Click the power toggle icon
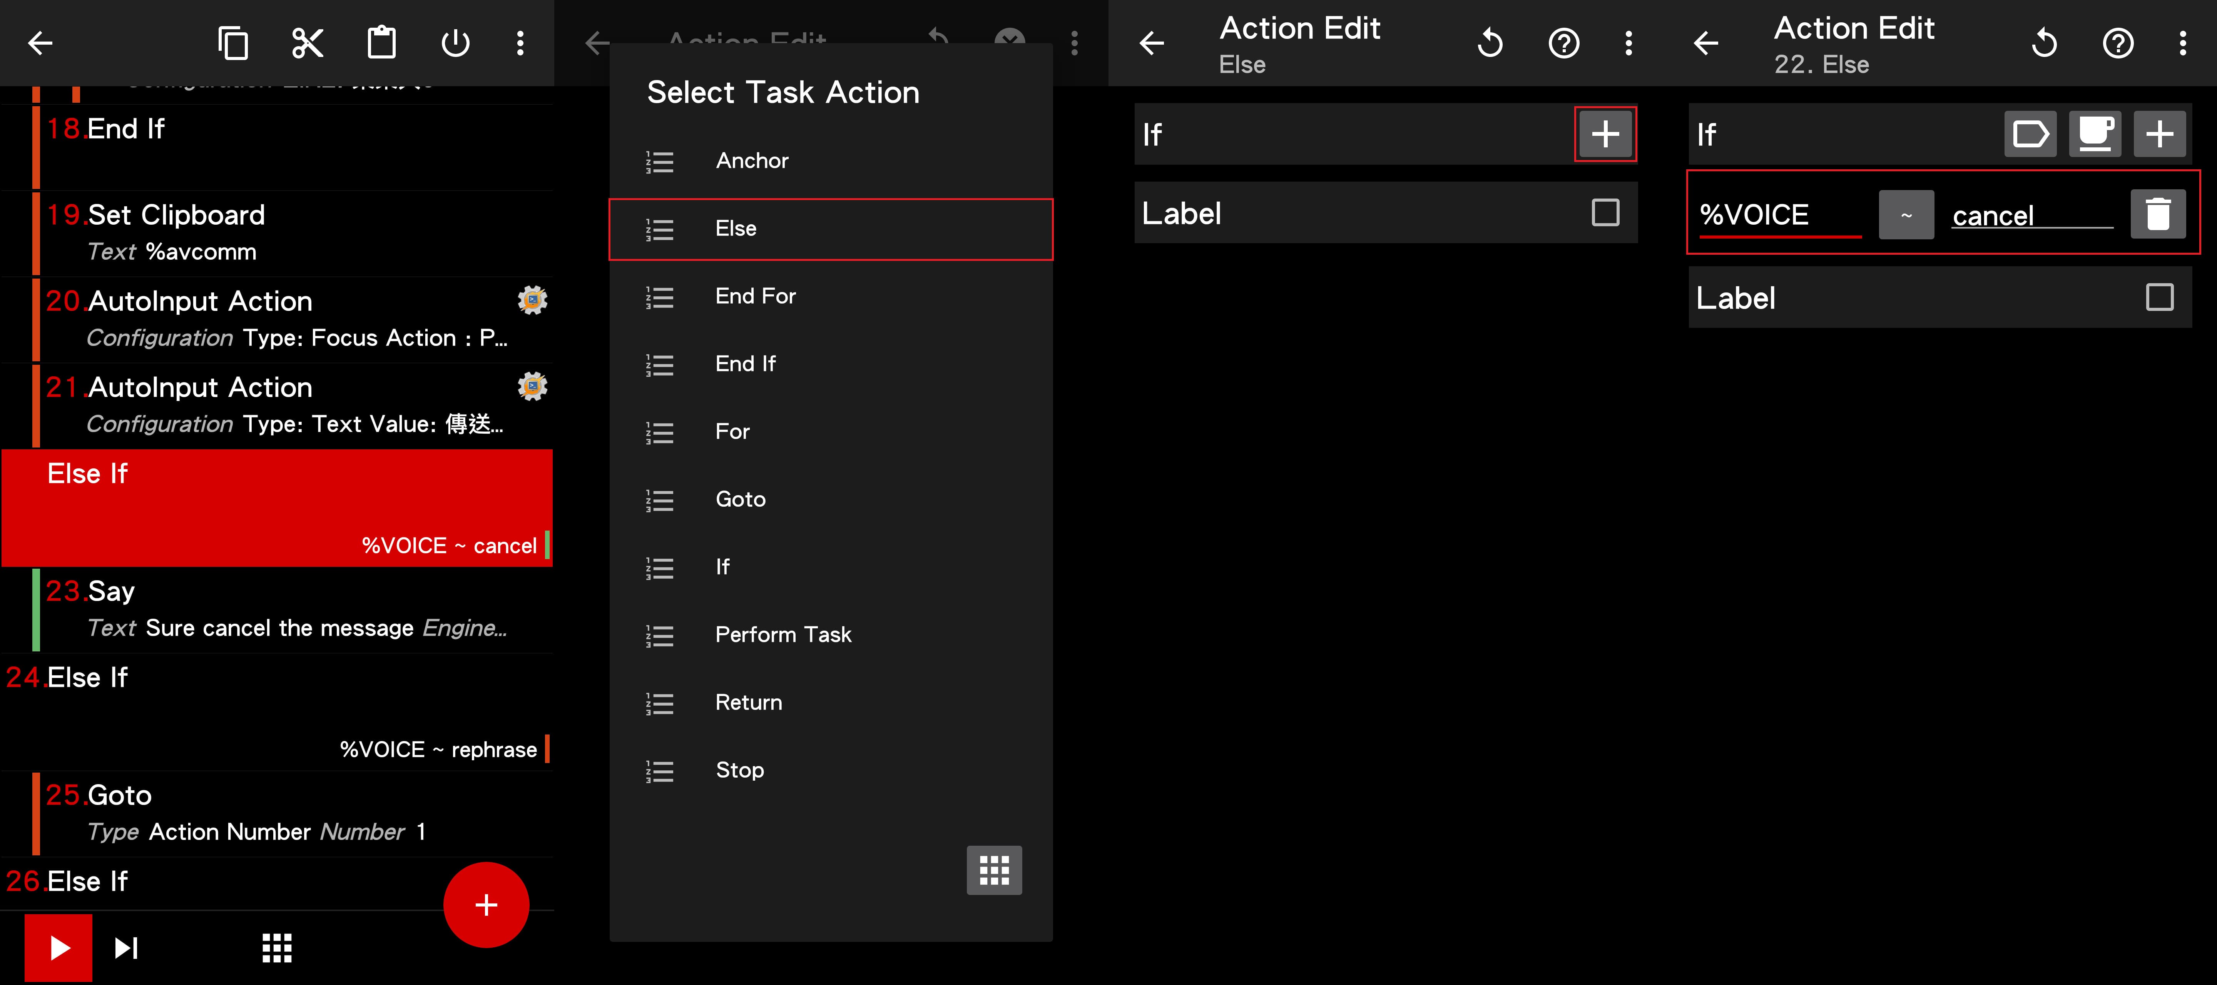The width and height of the screenshot is (2217, 985). 455,43
